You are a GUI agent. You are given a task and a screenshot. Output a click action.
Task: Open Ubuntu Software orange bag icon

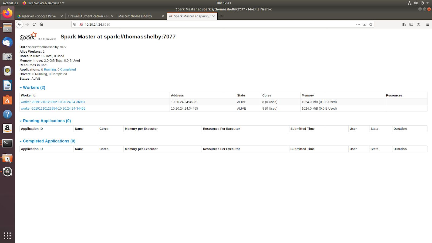(x=7, y=100)
